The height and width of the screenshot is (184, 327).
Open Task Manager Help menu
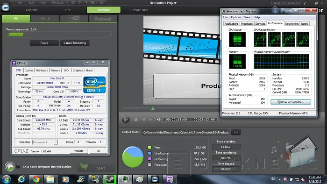click(256, 17)
